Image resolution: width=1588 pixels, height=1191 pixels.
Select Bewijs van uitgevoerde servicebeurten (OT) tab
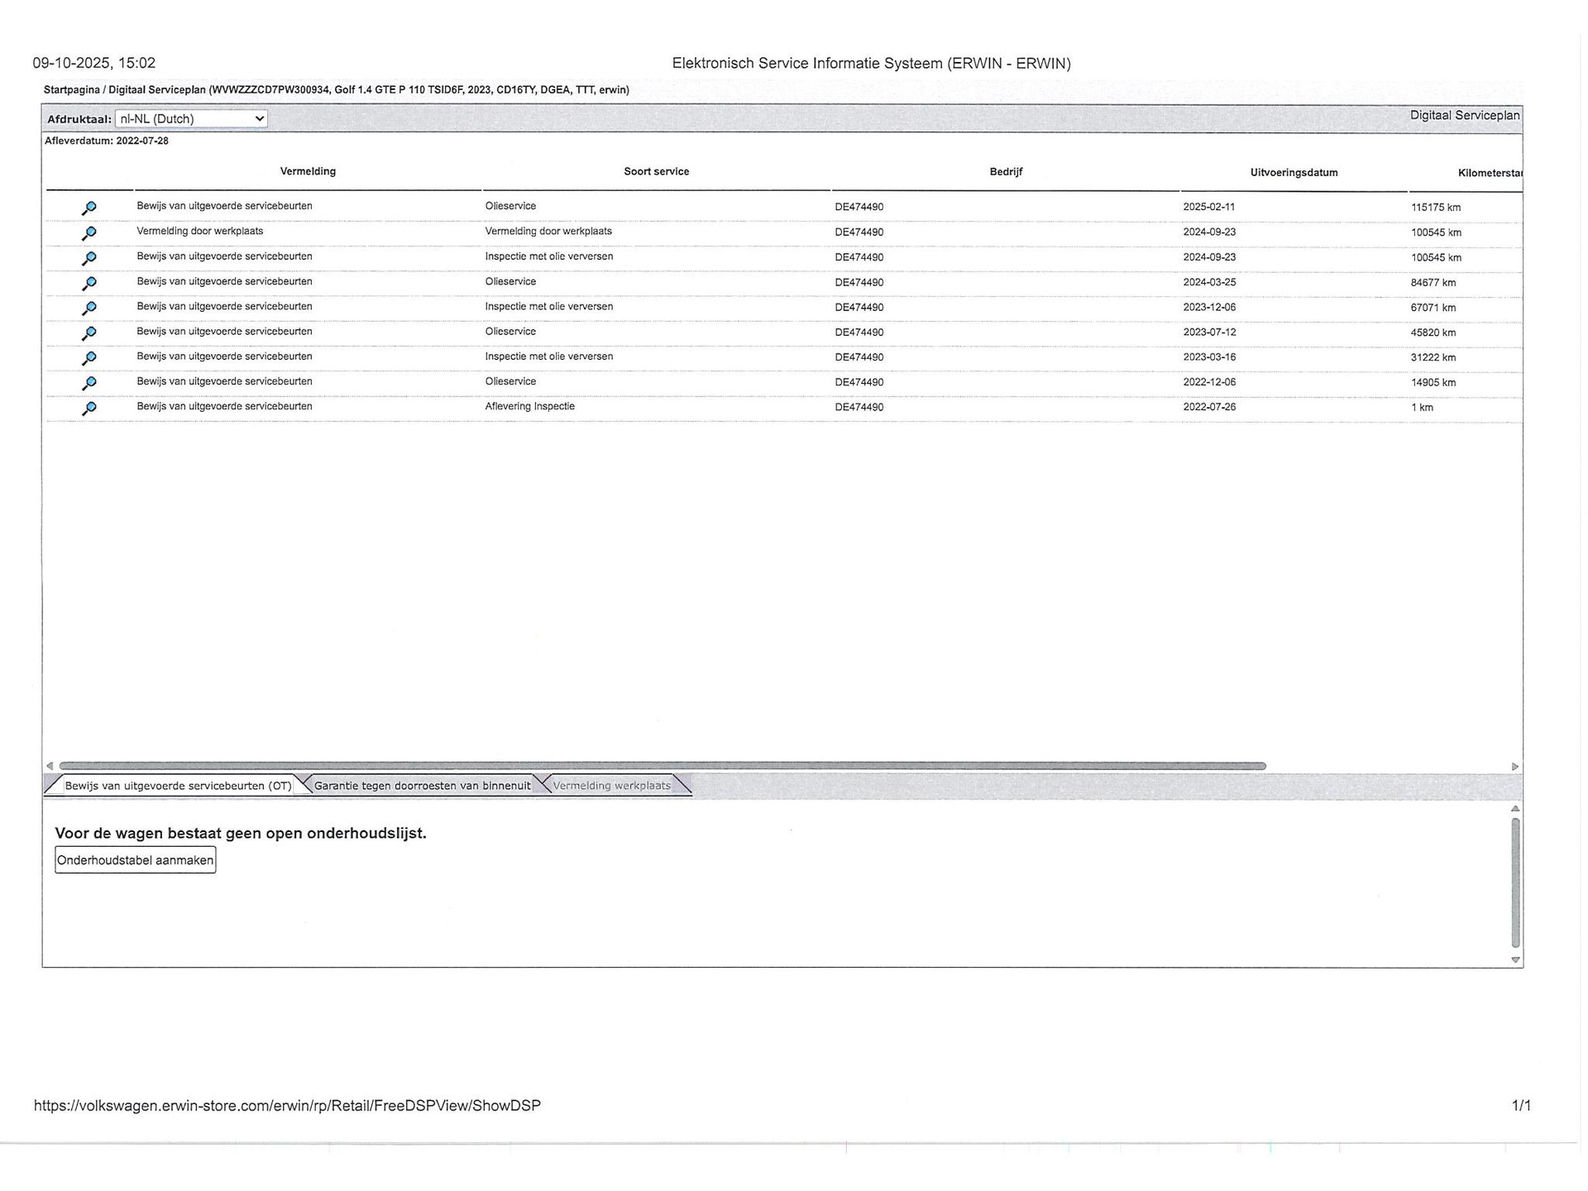178,786
